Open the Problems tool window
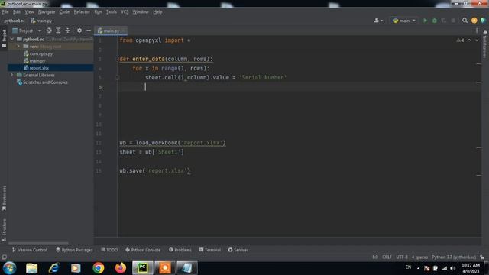The width and height of the screenshot is (489, 275). tap(180, 250)
